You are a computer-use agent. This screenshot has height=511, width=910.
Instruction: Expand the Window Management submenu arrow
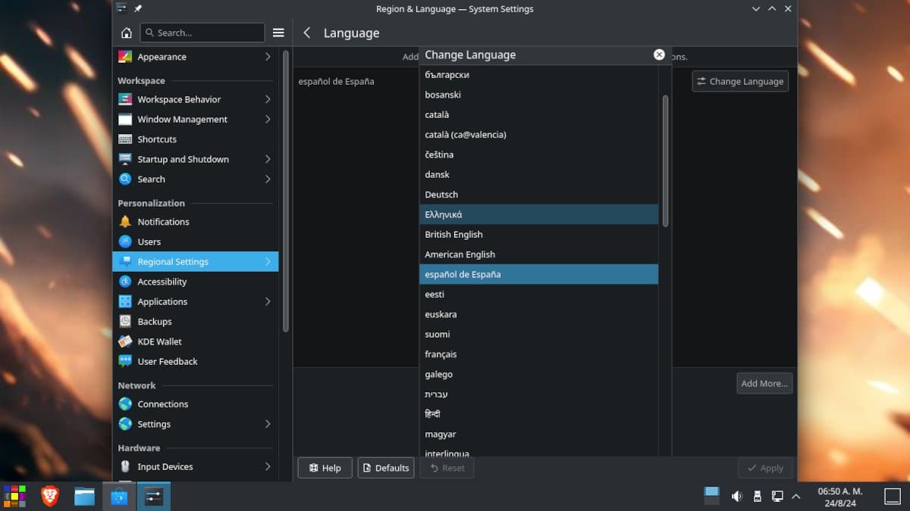[x=268, y=120]
